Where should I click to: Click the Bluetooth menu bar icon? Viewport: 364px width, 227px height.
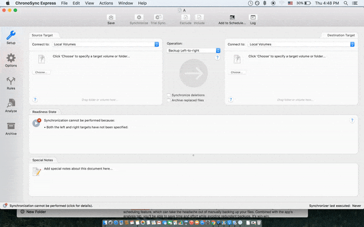tap(265, 3)
